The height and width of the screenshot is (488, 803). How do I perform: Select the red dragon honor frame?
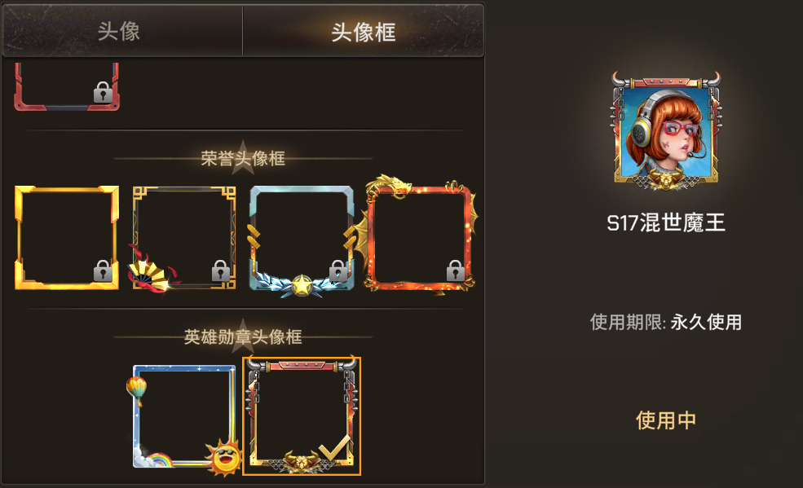click(x=420, y=235)
